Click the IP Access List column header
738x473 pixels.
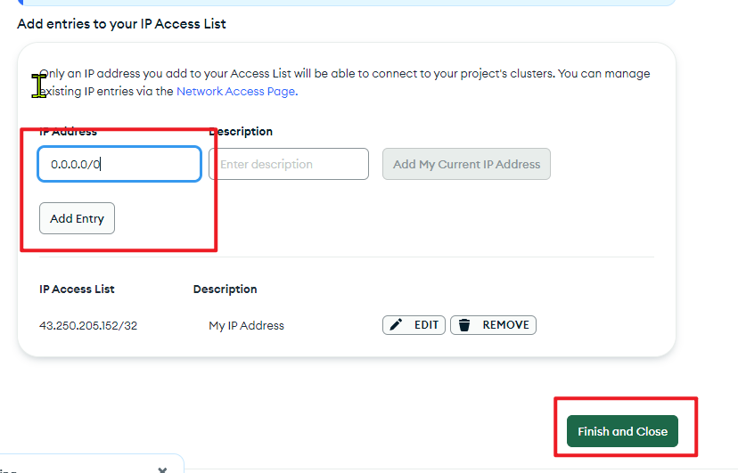pyautogui.click(x=77, y=290)
